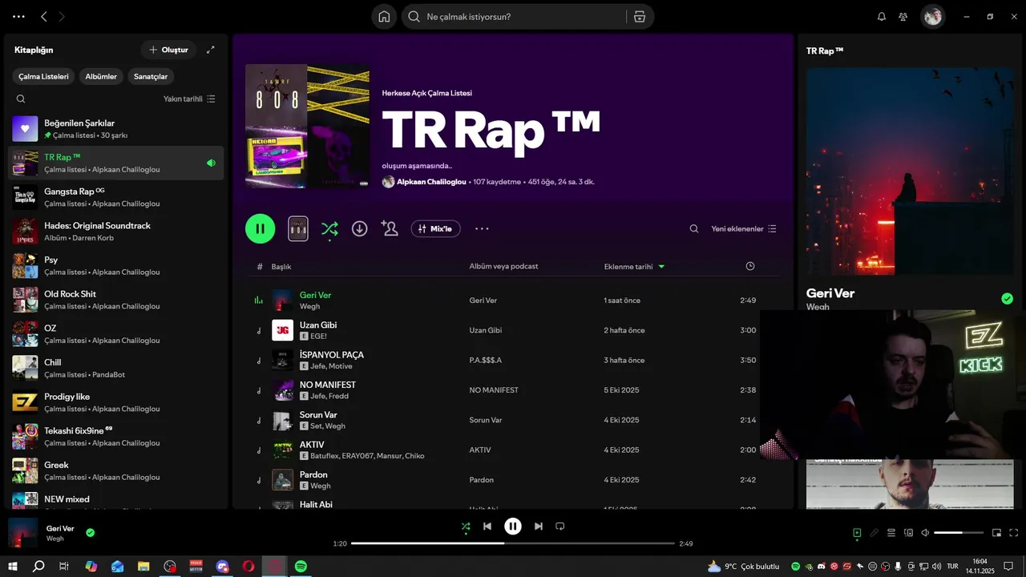This screenshot has height=577, width=1026.
Task: Open the play queue icon
Action: [891, 533]
